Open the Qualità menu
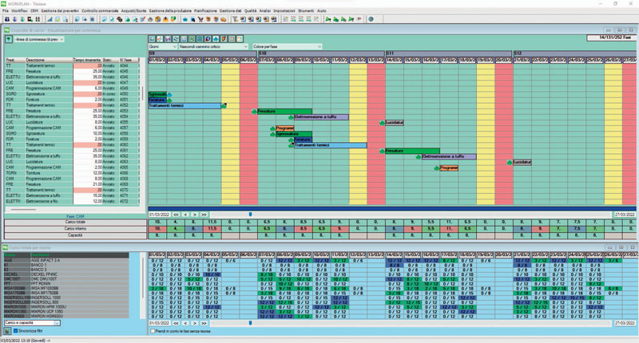 pos(250,10)
